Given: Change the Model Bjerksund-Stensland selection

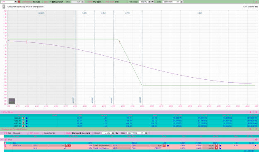Looking at the screenshot, I should 79,133.
